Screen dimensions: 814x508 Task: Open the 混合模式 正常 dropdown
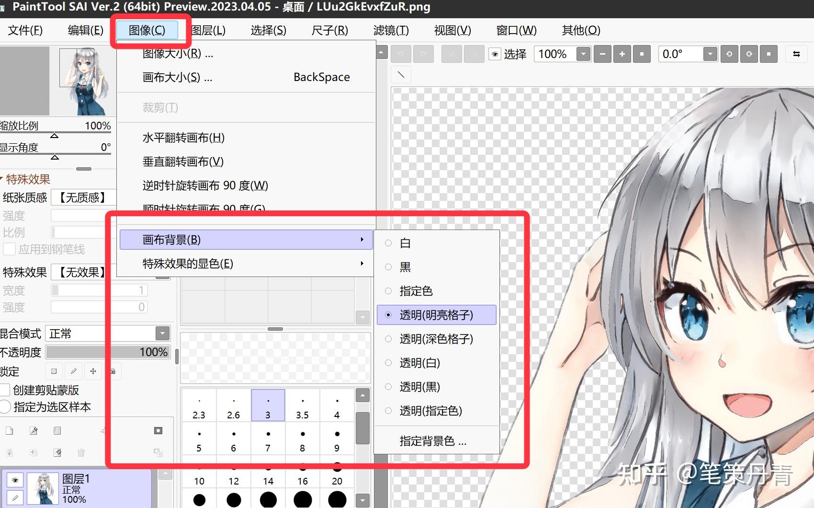163,333
